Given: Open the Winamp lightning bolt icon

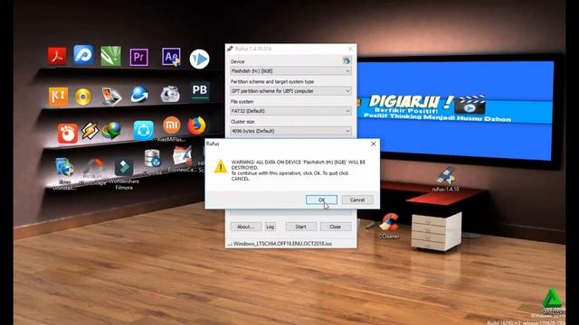Looking at the screenshot, I should click(x=90, y=130).
